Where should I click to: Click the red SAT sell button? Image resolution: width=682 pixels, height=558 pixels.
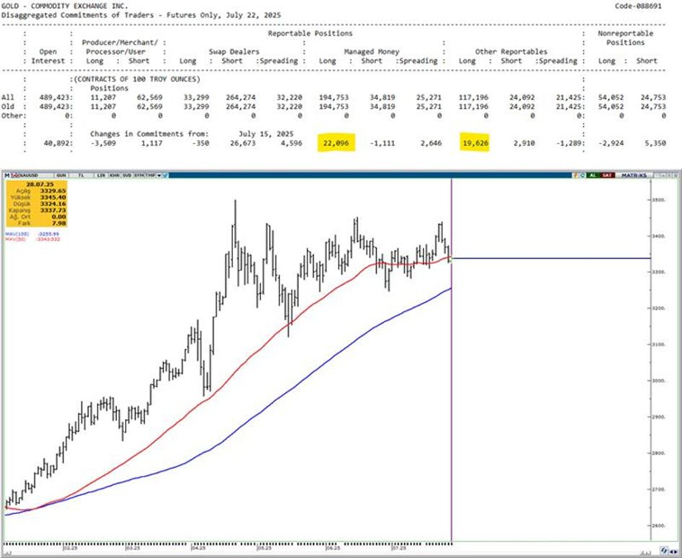(x=607, y=175)
